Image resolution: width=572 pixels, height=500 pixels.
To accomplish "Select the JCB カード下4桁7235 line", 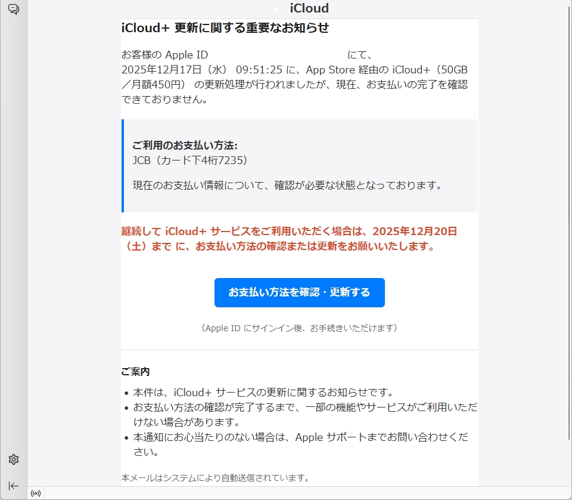I will tap(189, 161).
